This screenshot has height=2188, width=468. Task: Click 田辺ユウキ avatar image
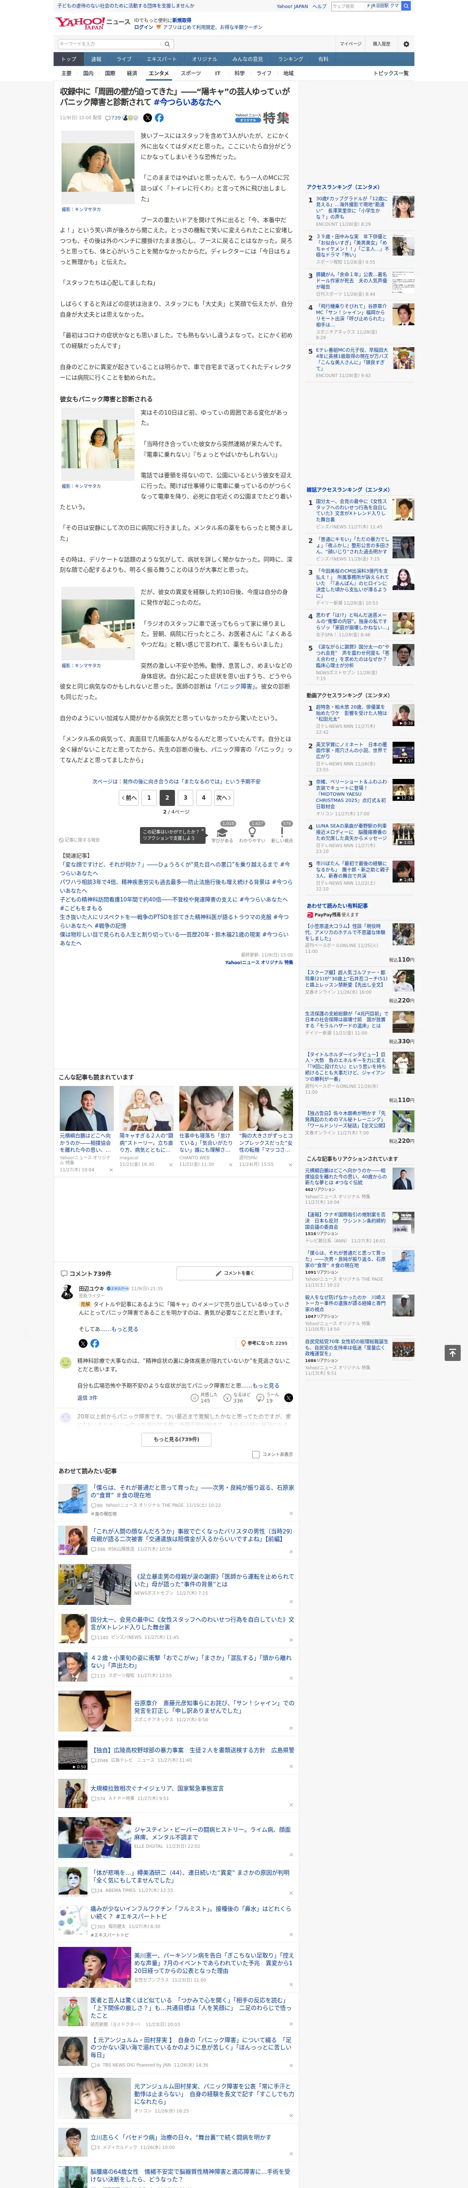pos(66,1292)
